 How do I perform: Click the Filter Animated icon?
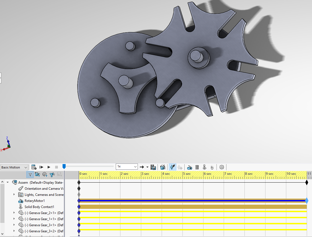click(37, 174)
